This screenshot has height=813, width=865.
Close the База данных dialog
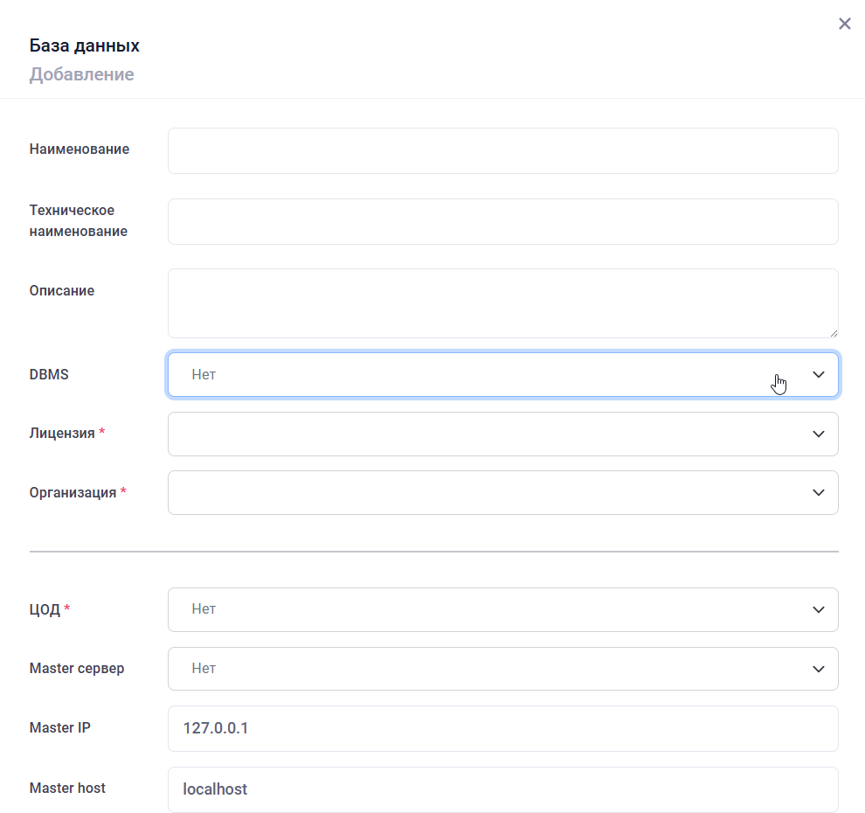point(844,24)
